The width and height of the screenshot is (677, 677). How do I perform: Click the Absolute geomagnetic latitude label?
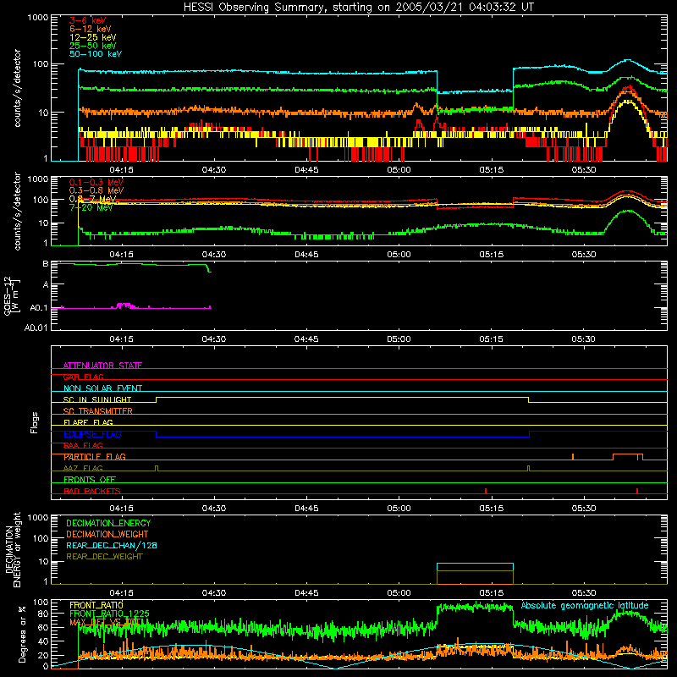tap(585, 605)
